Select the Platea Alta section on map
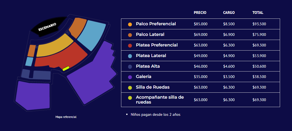The height and width of the screenshot is (131, 292). point(41,75)
